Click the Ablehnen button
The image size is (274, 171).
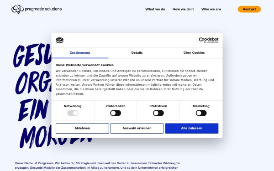(x=82, y=128)
